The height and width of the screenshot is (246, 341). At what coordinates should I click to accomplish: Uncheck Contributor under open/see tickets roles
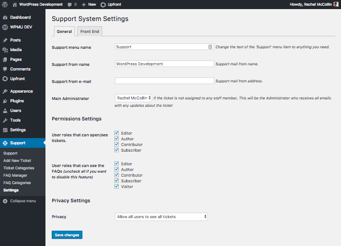(117, 144)
